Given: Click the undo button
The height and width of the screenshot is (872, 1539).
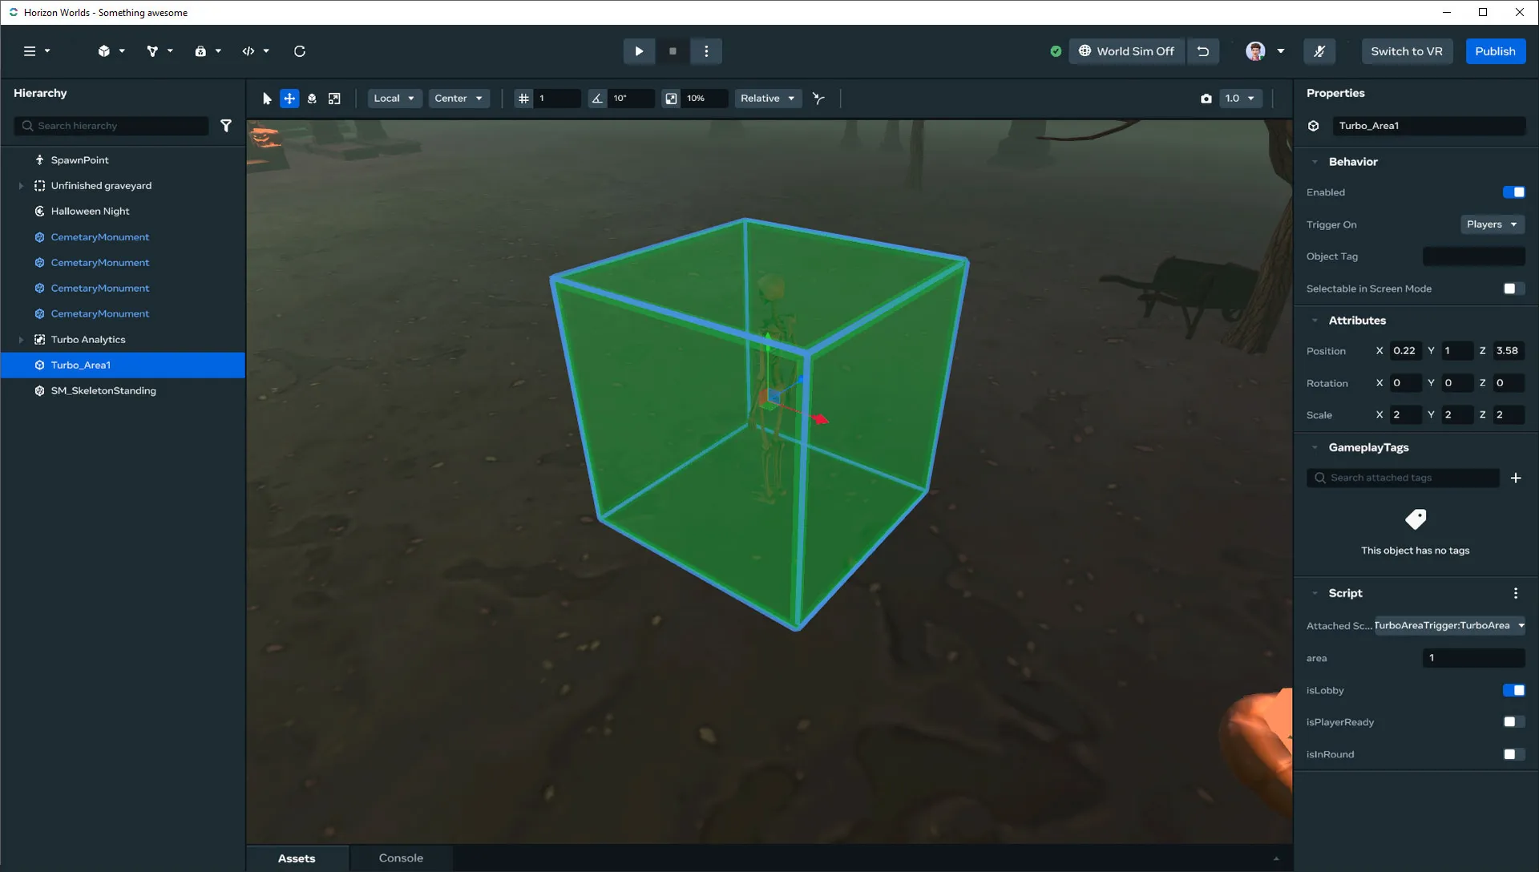Looking at the screenshot, I should (x=1204, y=50).
